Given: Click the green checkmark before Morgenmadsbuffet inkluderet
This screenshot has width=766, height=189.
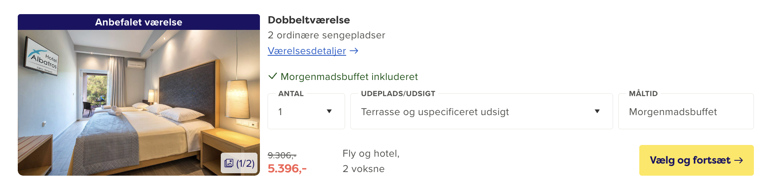Looking at the screenshot, I should point(273,76).
